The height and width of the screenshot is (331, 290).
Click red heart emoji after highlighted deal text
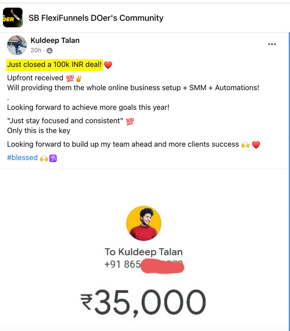pyautogui.click(x=108, y=65)
